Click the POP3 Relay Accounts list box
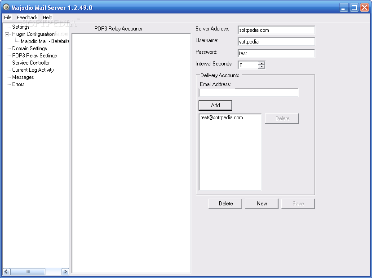Image resolution: width=372 pixels, height=278 pixels. pos(131,153)
